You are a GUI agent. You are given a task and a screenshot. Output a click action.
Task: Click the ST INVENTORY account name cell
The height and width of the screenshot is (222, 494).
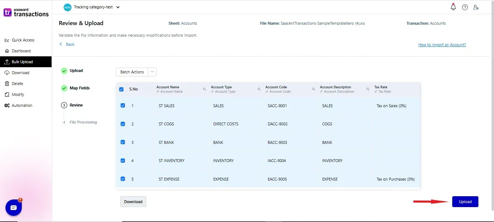(171, 161)
